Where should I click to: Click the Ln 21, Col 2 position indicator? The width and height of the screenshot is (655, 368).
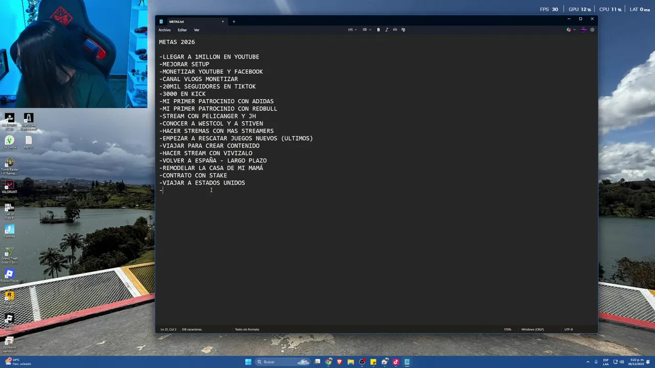pos(168,329)
